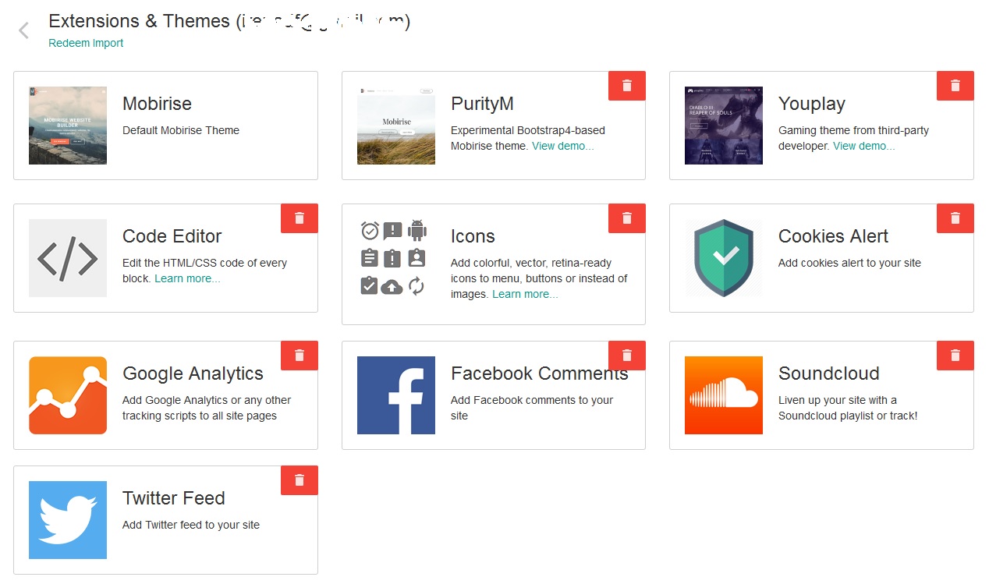Follow the Youplay View demo link

point(863,146)
